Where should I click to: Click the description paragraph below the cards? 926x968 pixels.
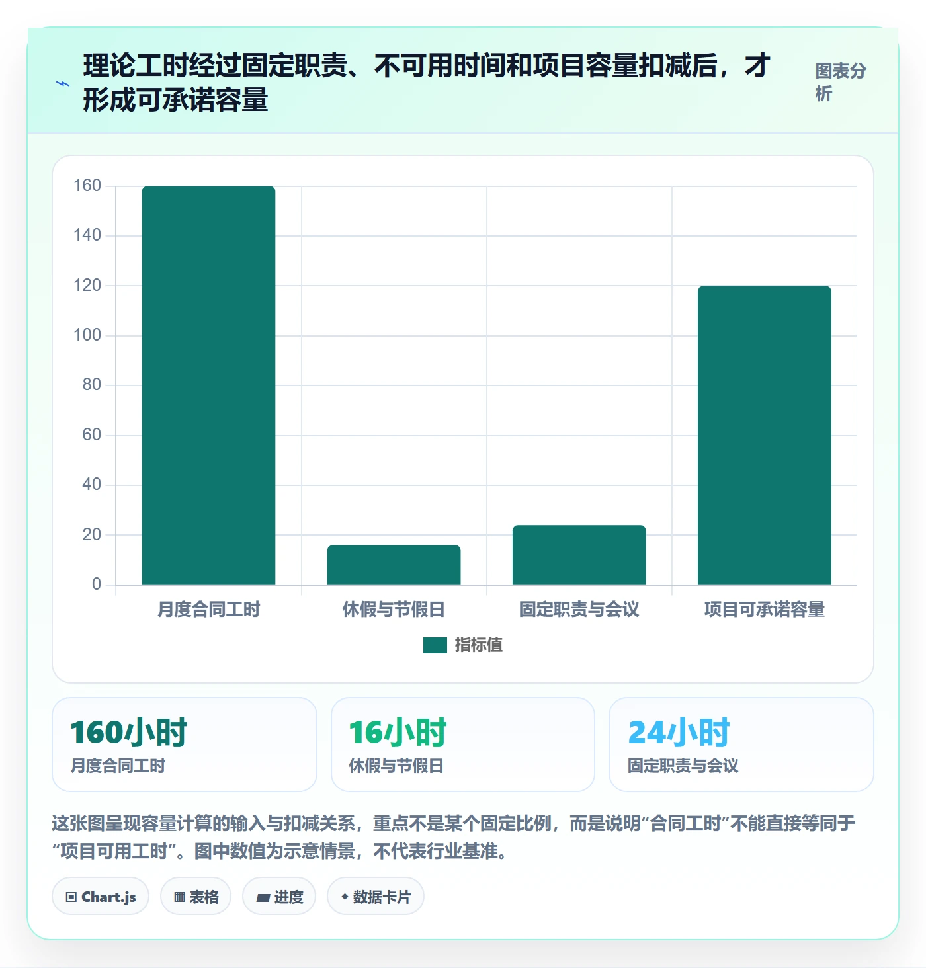click(x=454, y=837)
